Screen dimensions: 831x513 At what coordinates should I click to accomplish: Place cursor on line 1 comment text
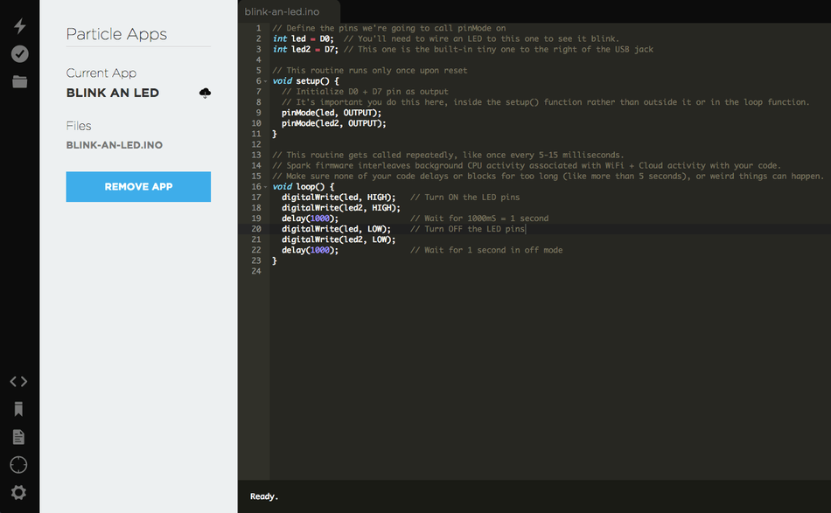(389, 28)
